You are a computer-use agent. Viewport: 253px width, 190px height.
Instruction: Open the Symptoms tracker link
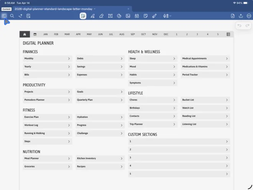click(153, 83)
